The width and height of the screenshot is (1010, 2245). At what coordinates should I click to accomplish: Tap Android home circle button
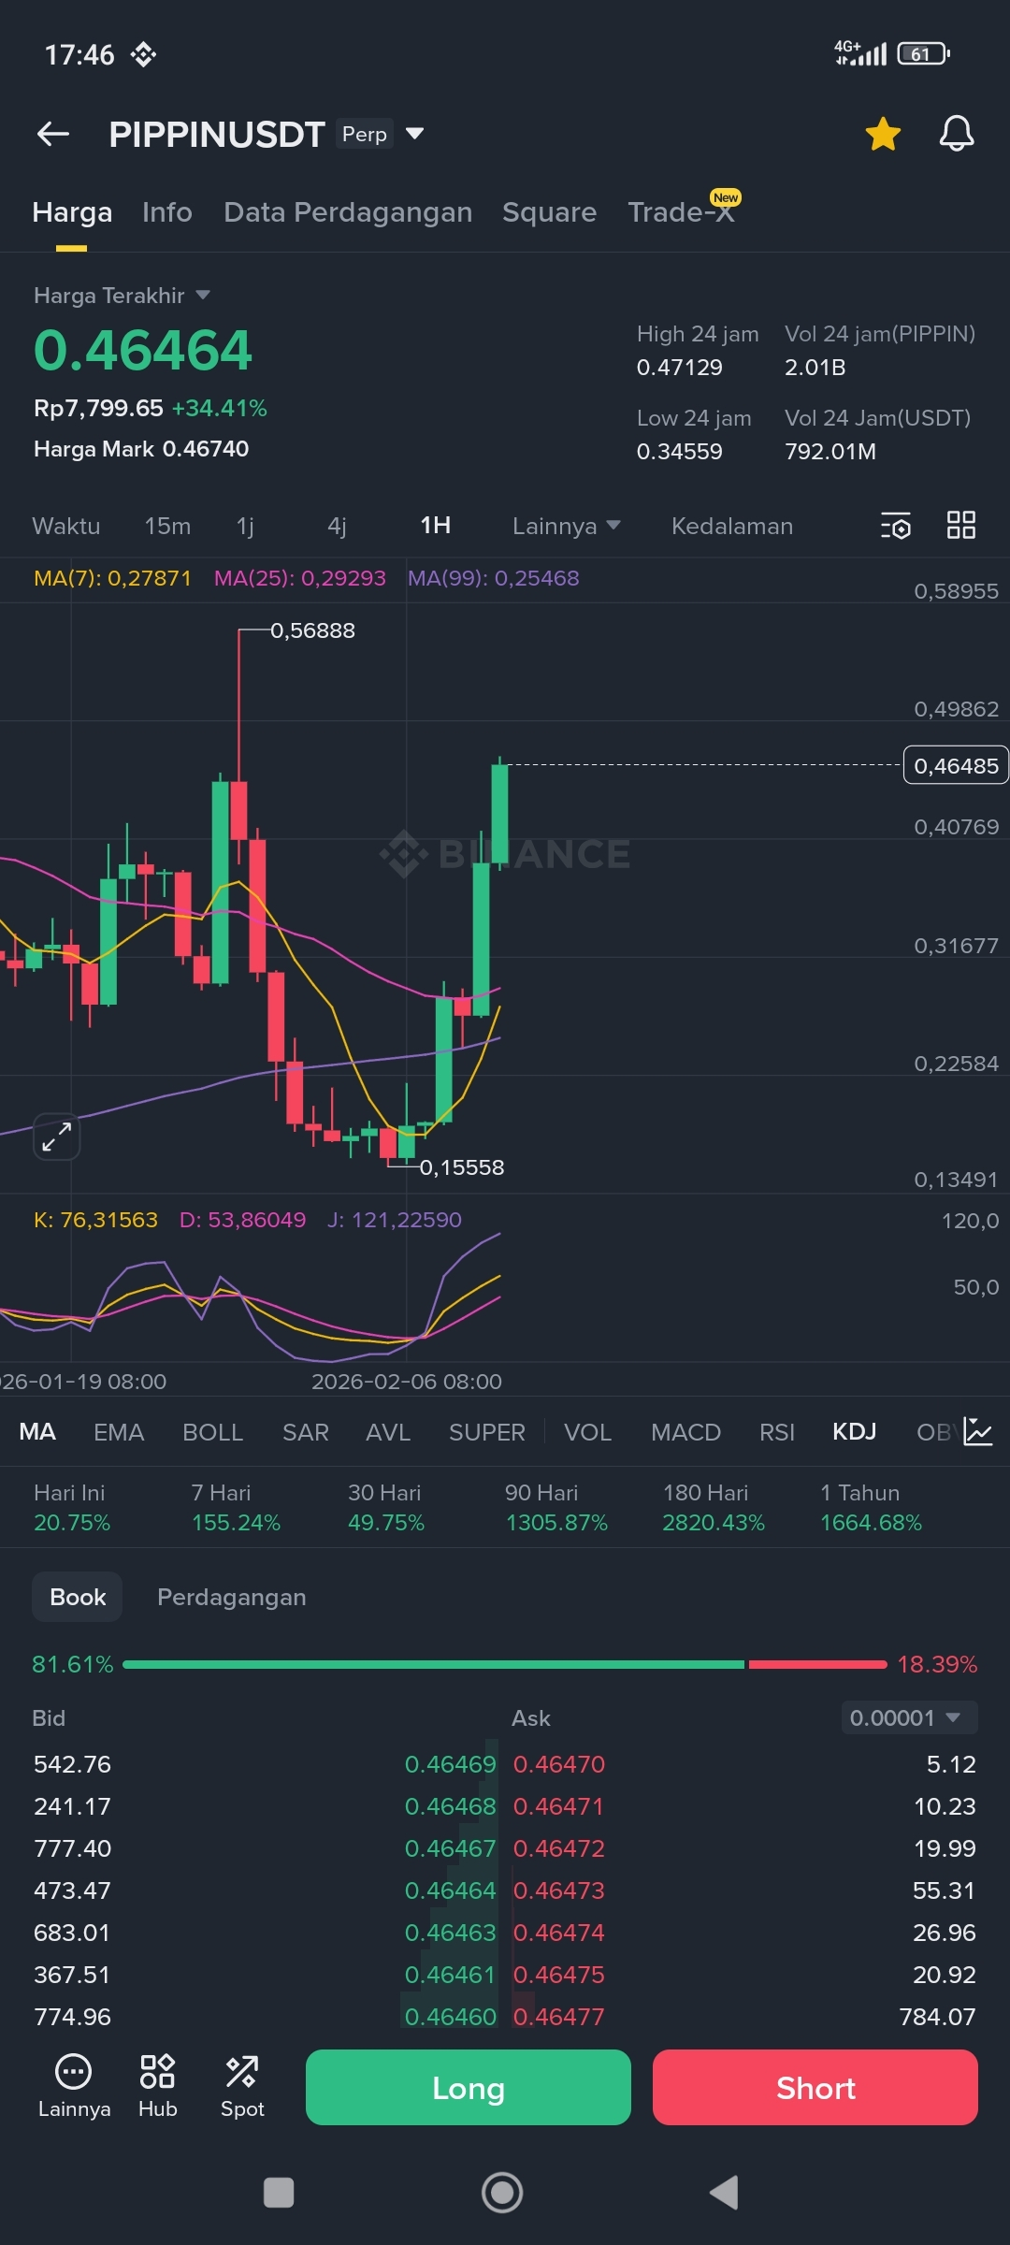pos(502,2193)
